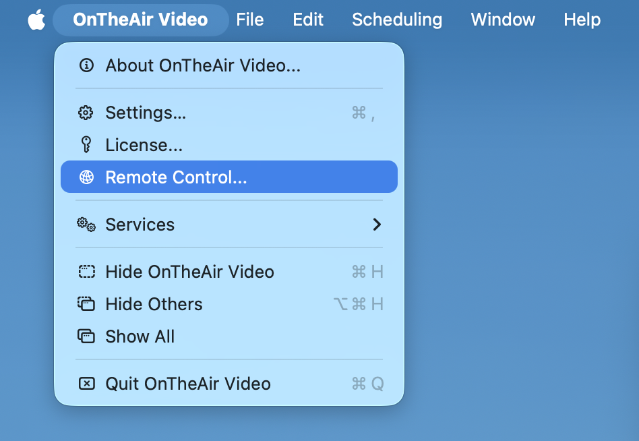Open the Window menu
This screenshot has width=639, height=441.
click(503, 20)
